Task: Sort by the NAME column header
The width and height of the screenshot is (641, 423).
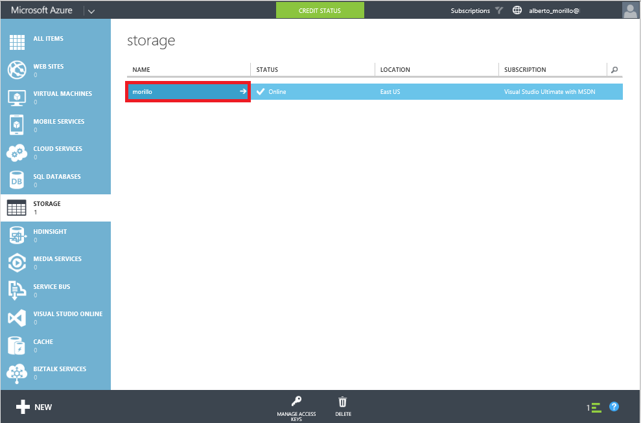Action: coord(141,69)
